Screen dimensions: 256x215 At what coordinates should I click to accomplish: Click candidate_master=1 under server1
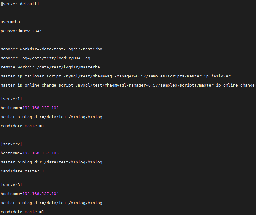[x=22, y=126]
